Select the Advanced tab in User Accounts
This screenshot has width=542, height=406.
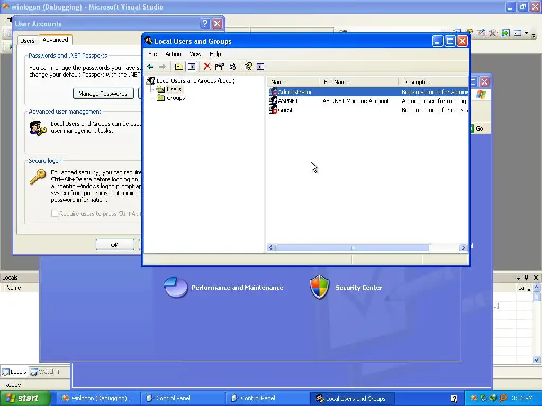(55, 40)
